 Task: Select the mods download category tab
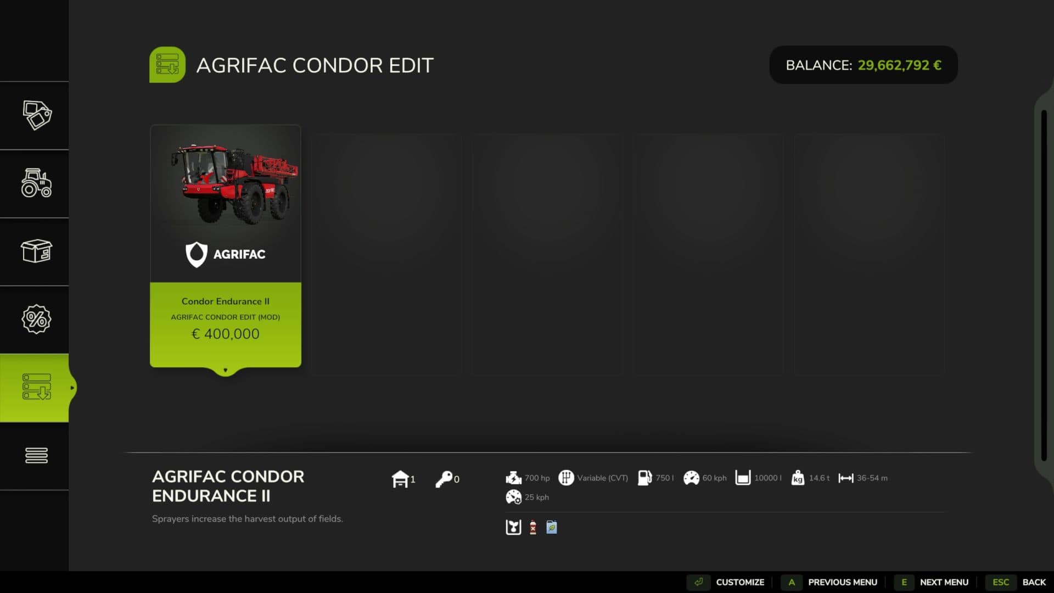(x=36, y=387)
